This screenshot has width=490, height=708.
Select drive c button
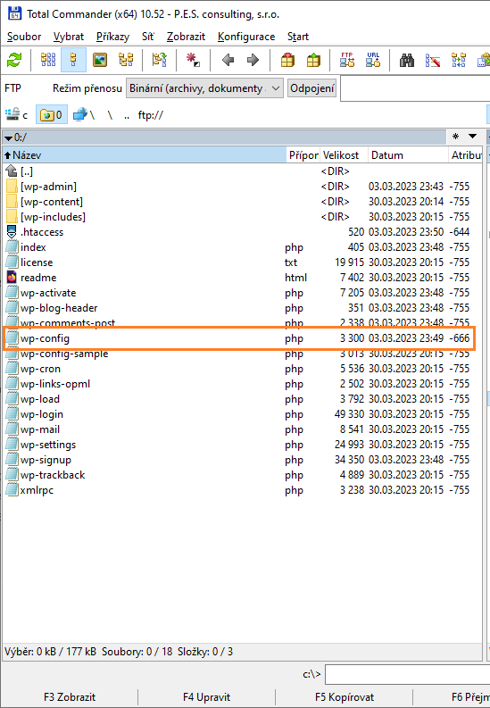(17, 115)
